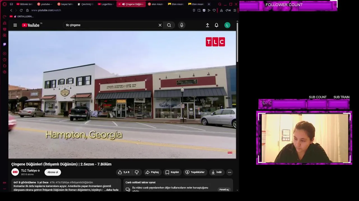The image size is (359, 201).
Task: Click the Kaydet save button
Action: (172, 172)
